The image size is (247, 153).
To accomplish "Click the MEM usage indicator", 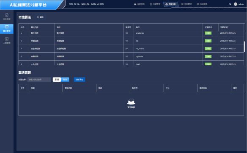I will (97, 4).
